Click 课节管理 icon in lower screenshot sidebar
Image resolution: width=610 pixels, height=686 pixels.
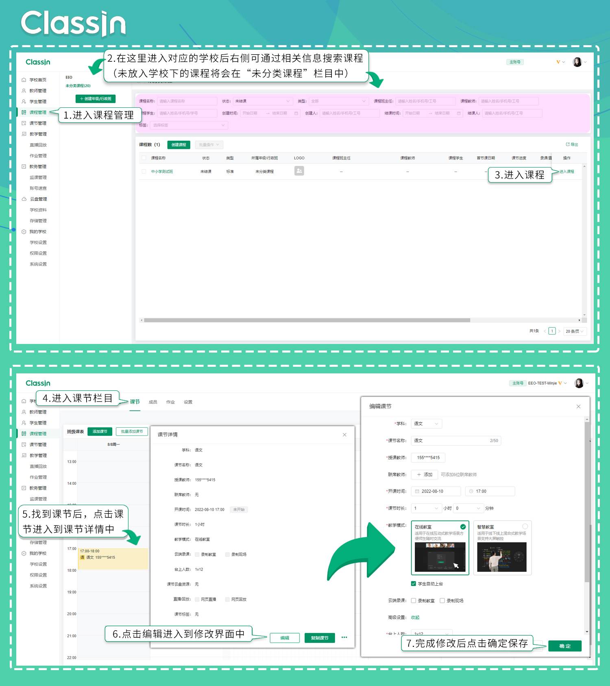click(24, 444)
